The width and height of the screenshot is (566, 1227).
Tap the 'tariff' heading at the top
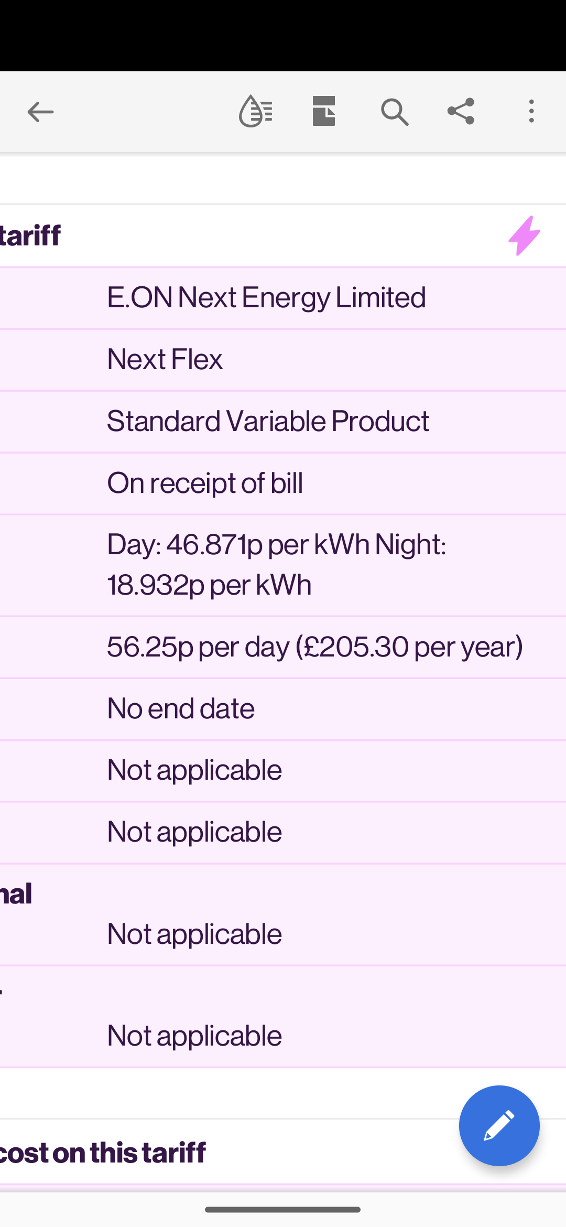[x=30, y=235]
